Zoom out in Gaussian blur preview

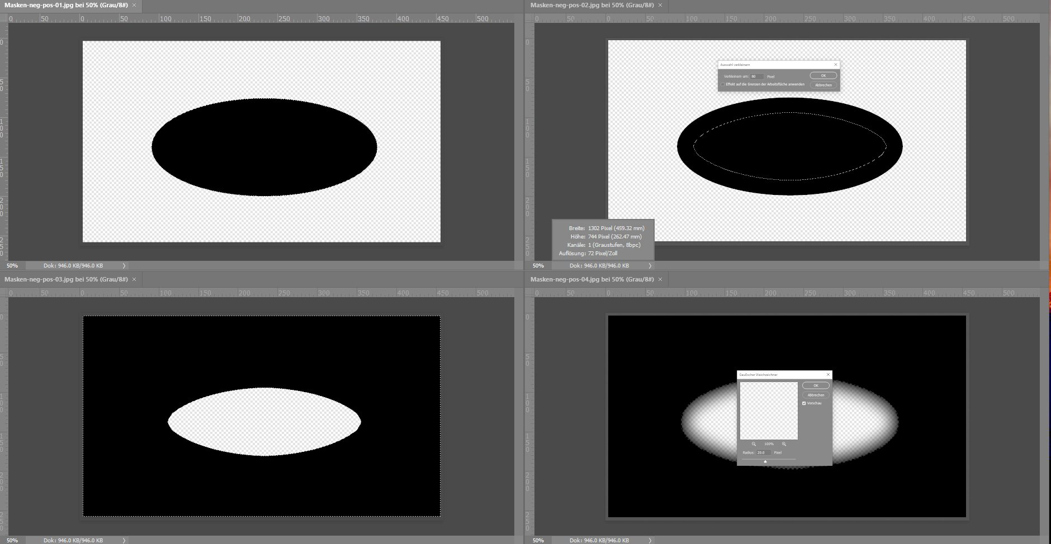[754, 444]
